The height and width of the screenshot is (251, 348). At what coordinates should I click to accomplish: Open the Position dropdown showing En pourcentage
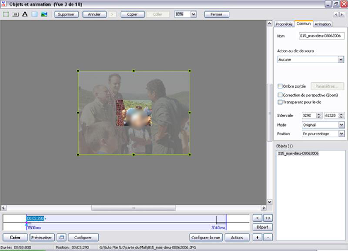341,134
